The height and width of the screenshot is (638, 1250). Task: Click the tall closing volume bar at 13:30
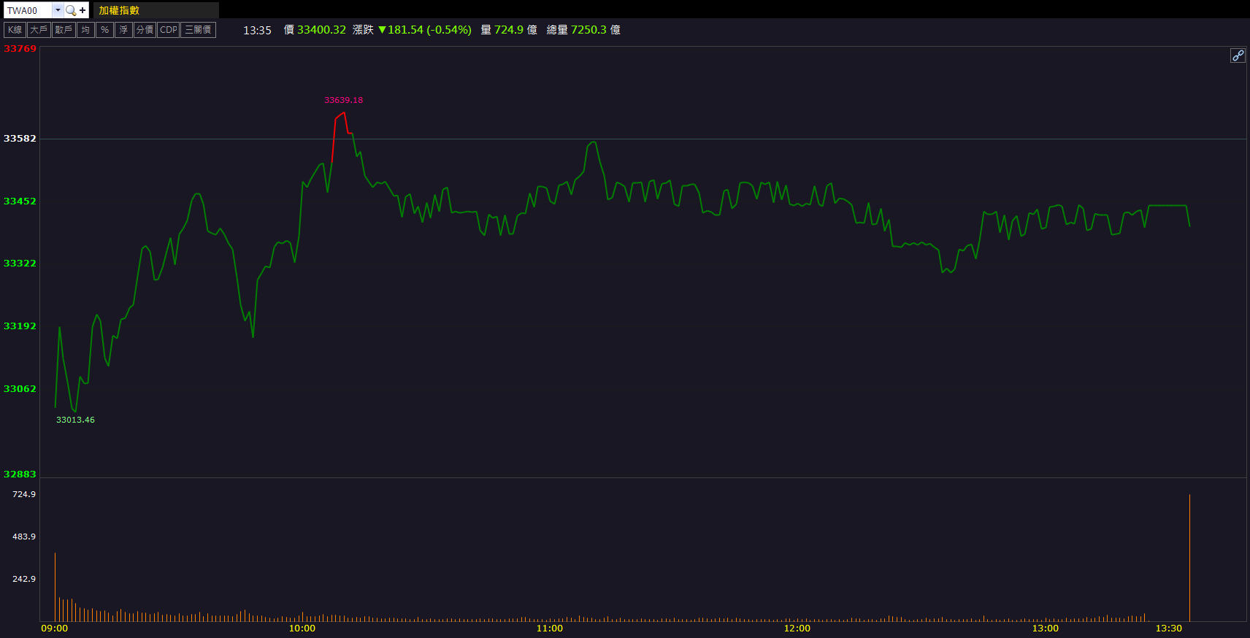click(x=1189, y=558)
